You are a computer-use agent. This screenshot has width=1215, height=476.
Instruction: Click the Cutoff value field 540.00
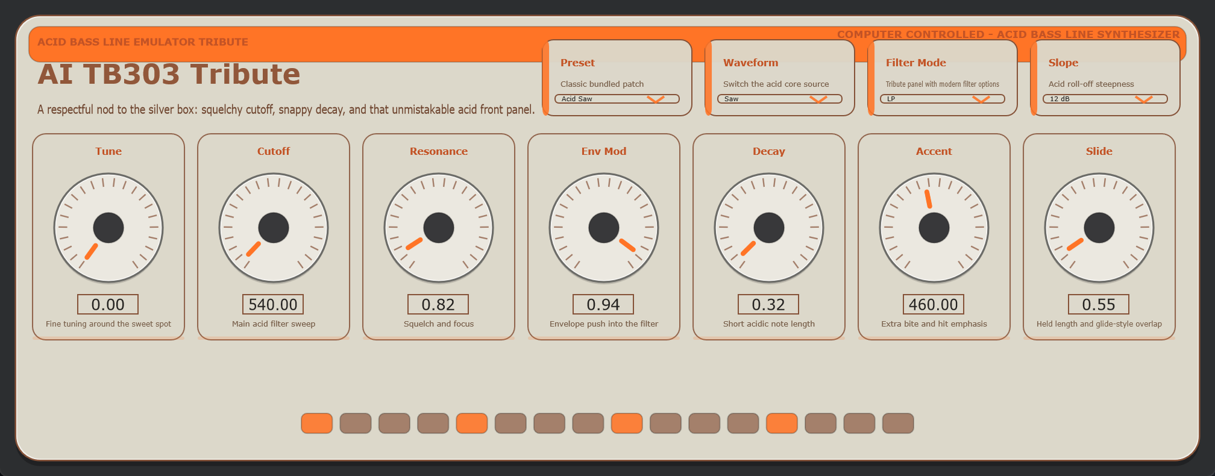pos(273,304)
